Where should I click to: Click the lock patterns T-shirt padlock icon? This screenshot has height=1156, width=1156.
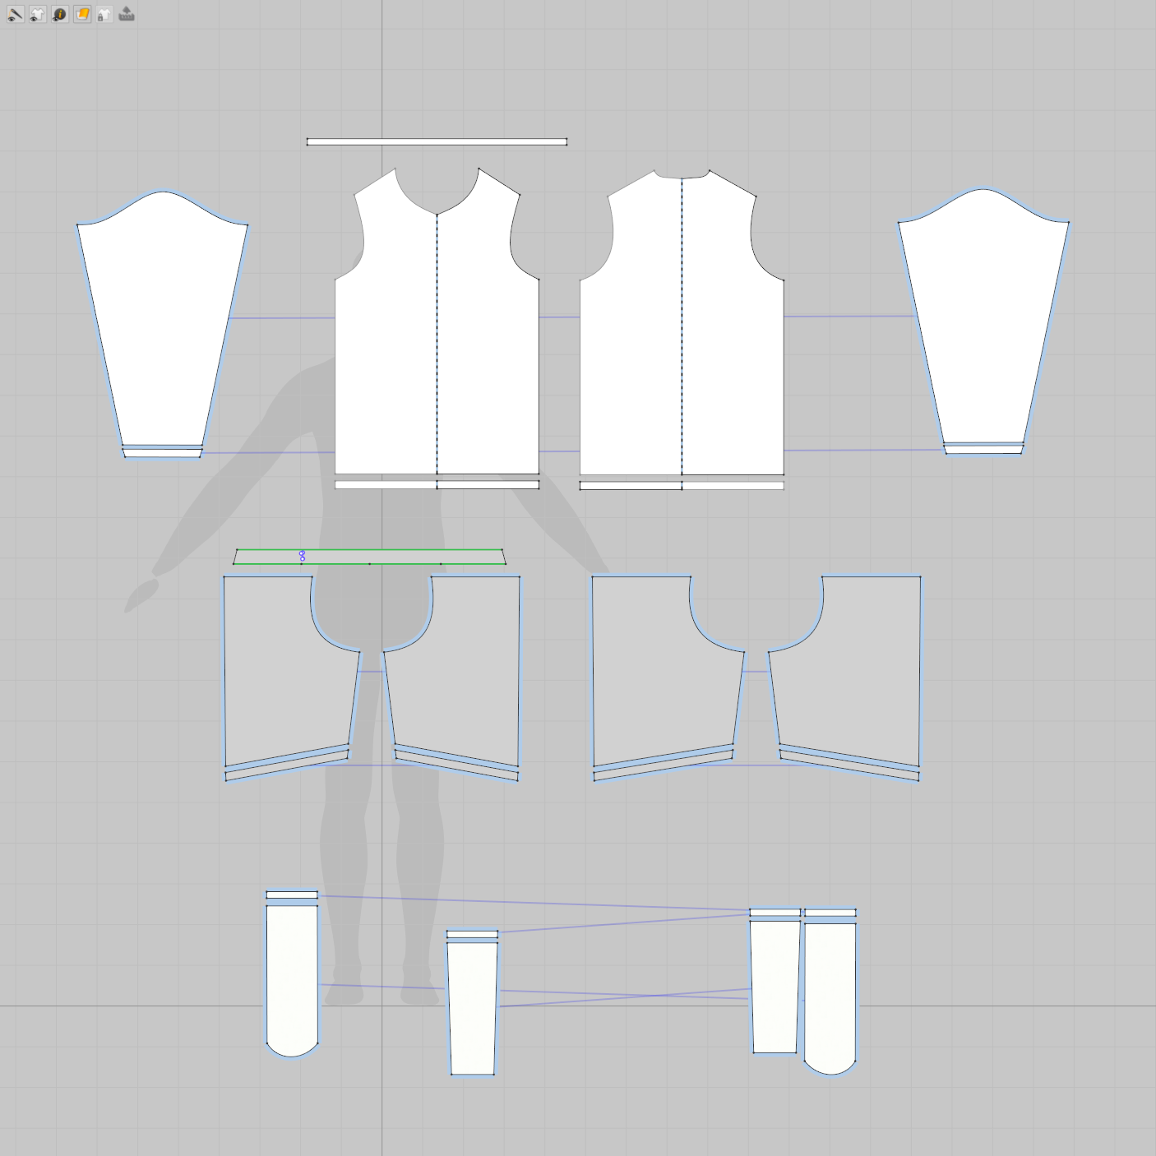(104, 14)
